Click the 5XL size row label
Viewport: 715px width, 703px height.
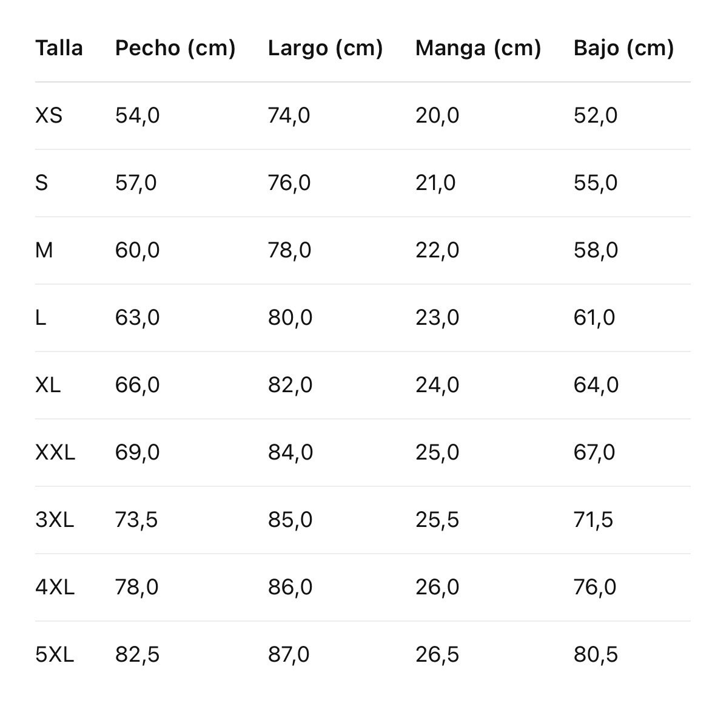[x=55, y=654]
